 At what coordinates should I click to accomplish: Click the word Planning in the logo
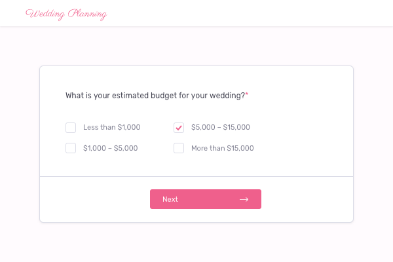coord(86,14)
